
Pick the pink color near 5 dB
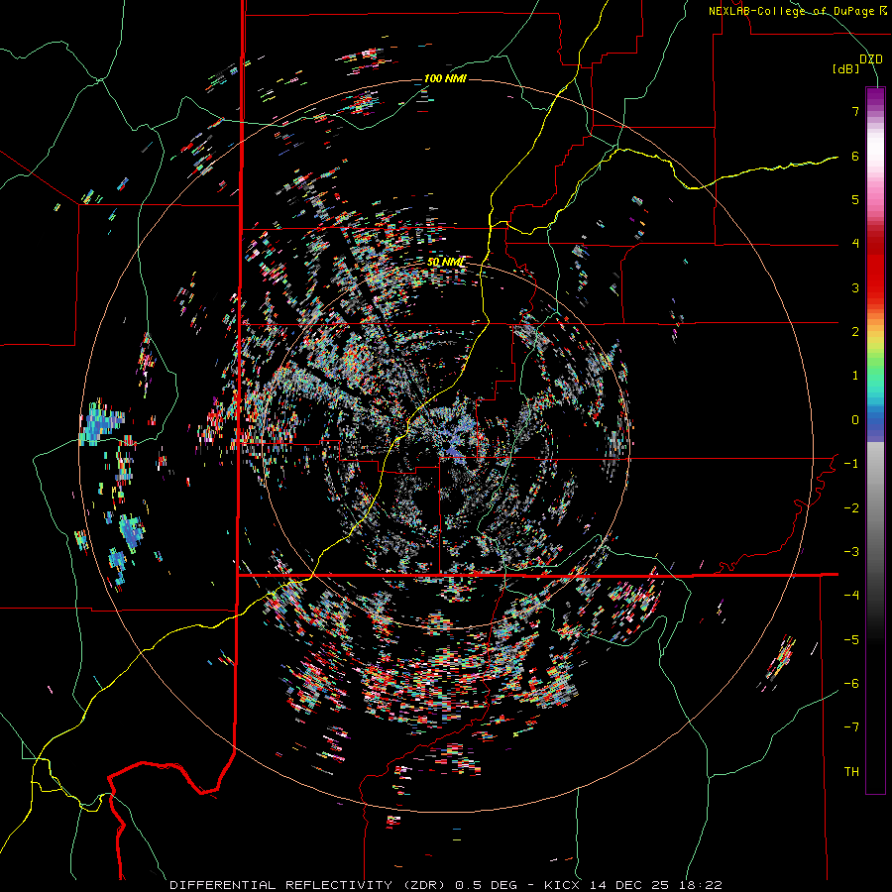pyautogui.click(x=875, y=196)
